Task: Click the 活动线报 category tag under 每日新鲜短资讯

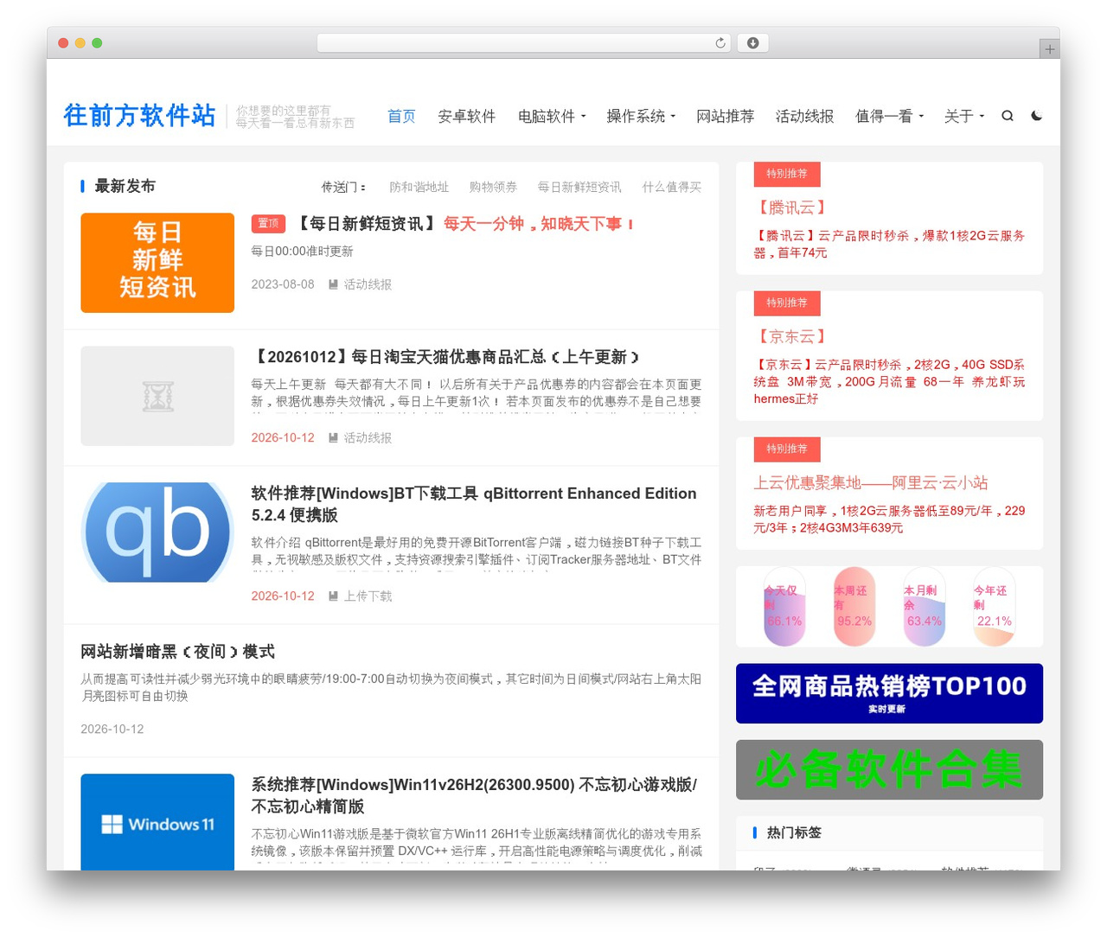Action: click(368, 284)
